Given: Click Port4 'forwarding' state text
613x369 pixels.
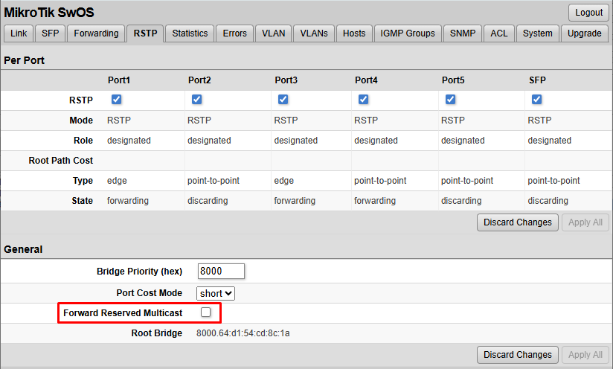Looking at the screenshot, I should tap(375, 201).
